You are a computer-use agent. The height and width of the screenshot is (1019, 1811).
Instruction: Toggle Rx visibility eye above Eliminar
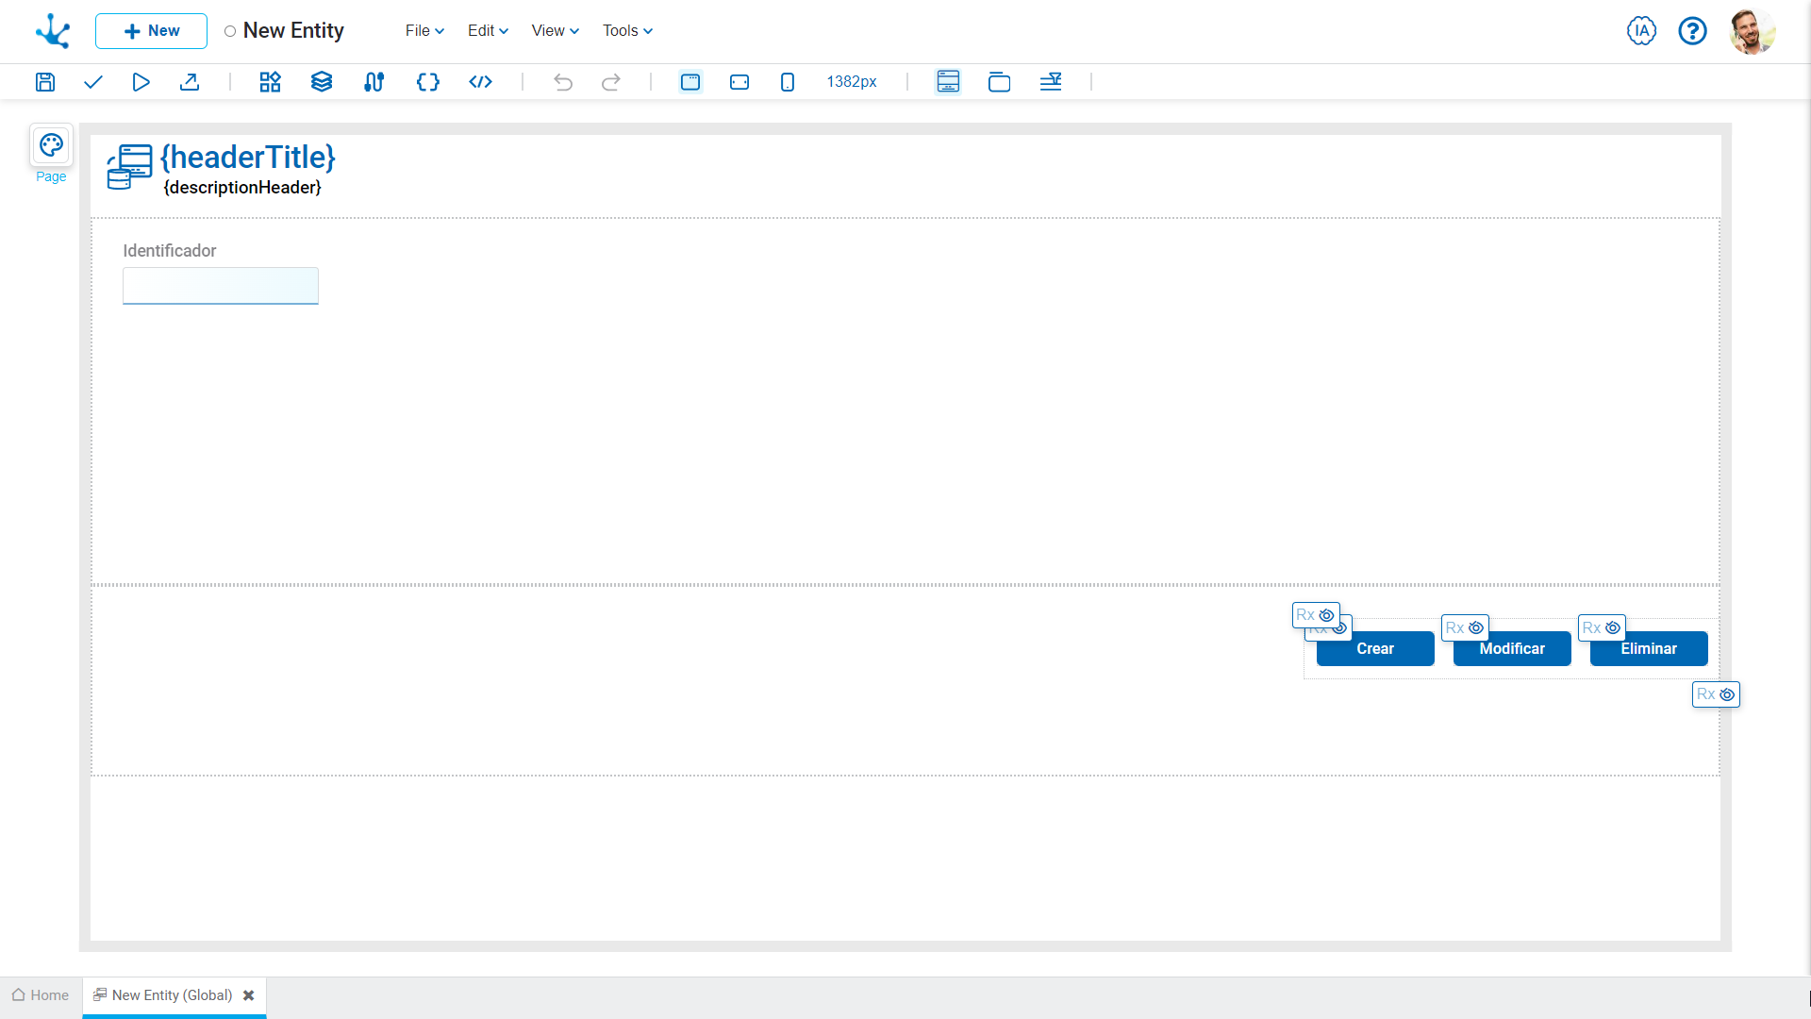pos(1613,628)
